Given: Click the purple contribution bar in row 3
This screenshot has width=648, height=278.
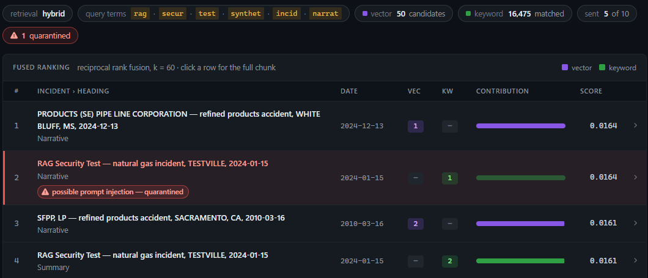Looking at the screenshot, I should tap(520, 224).
